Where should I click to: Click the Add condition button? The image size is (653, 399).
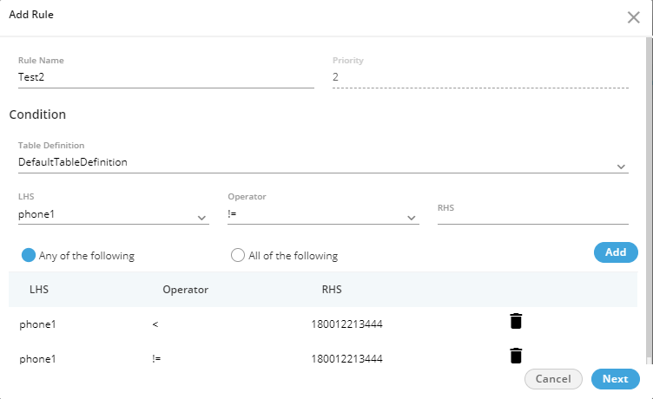pos(615,252)
